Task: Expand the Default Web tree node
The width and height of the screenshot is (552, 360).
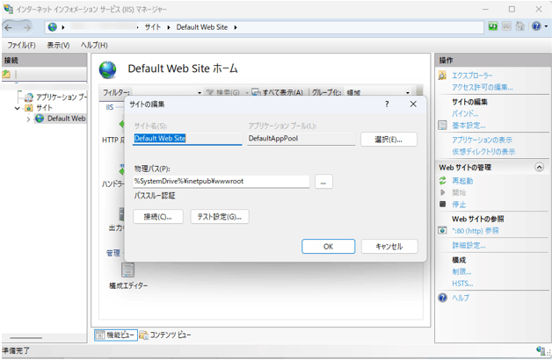Action: point(28,119)
